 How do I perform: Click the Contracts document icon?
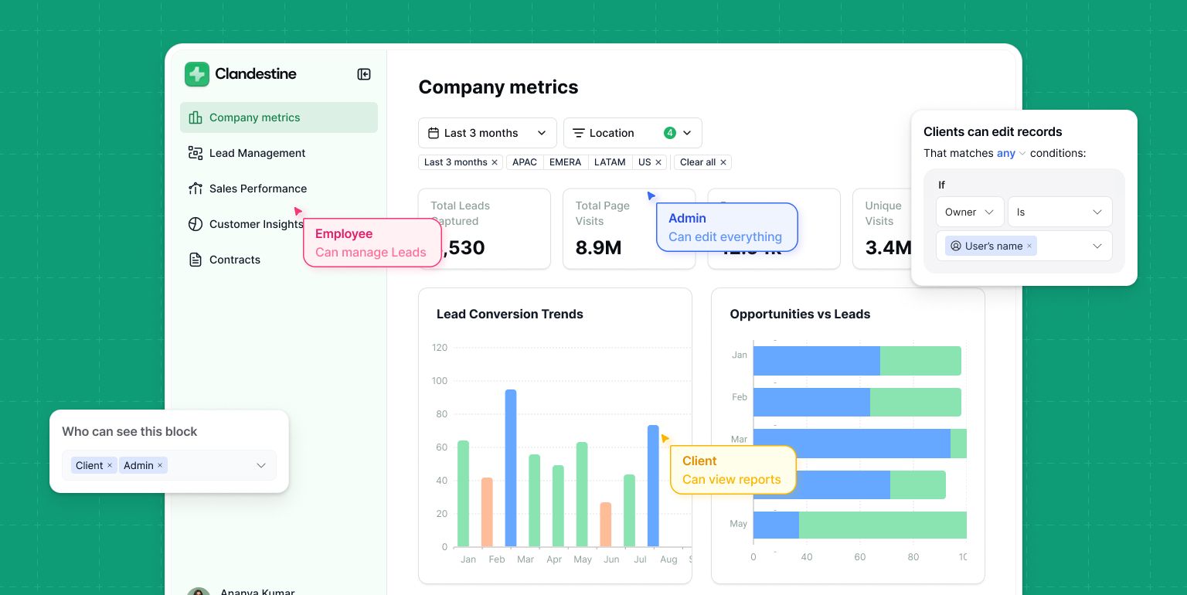point(196,260)
